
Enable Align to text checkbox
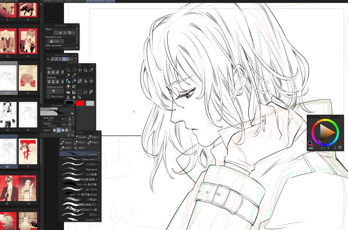coord(48,96)
